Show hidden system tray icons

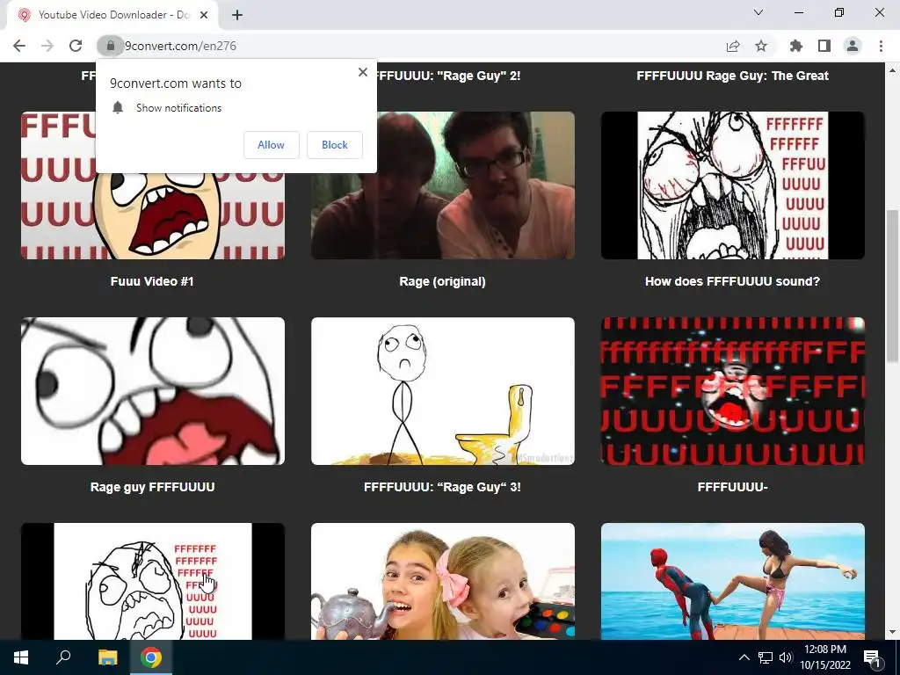[744, 657]
